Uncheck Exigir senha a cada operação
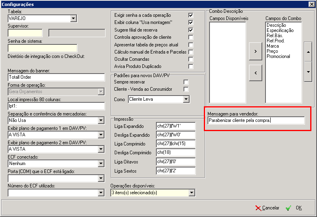Image resolution: width=317 pixels, height=217 pixels. 190,15
